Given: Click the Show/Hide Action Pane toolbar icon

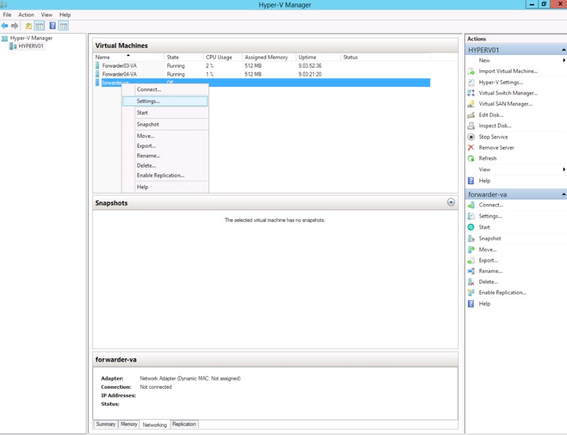Looking at the screenshot, I should click(x=63, y=26).
